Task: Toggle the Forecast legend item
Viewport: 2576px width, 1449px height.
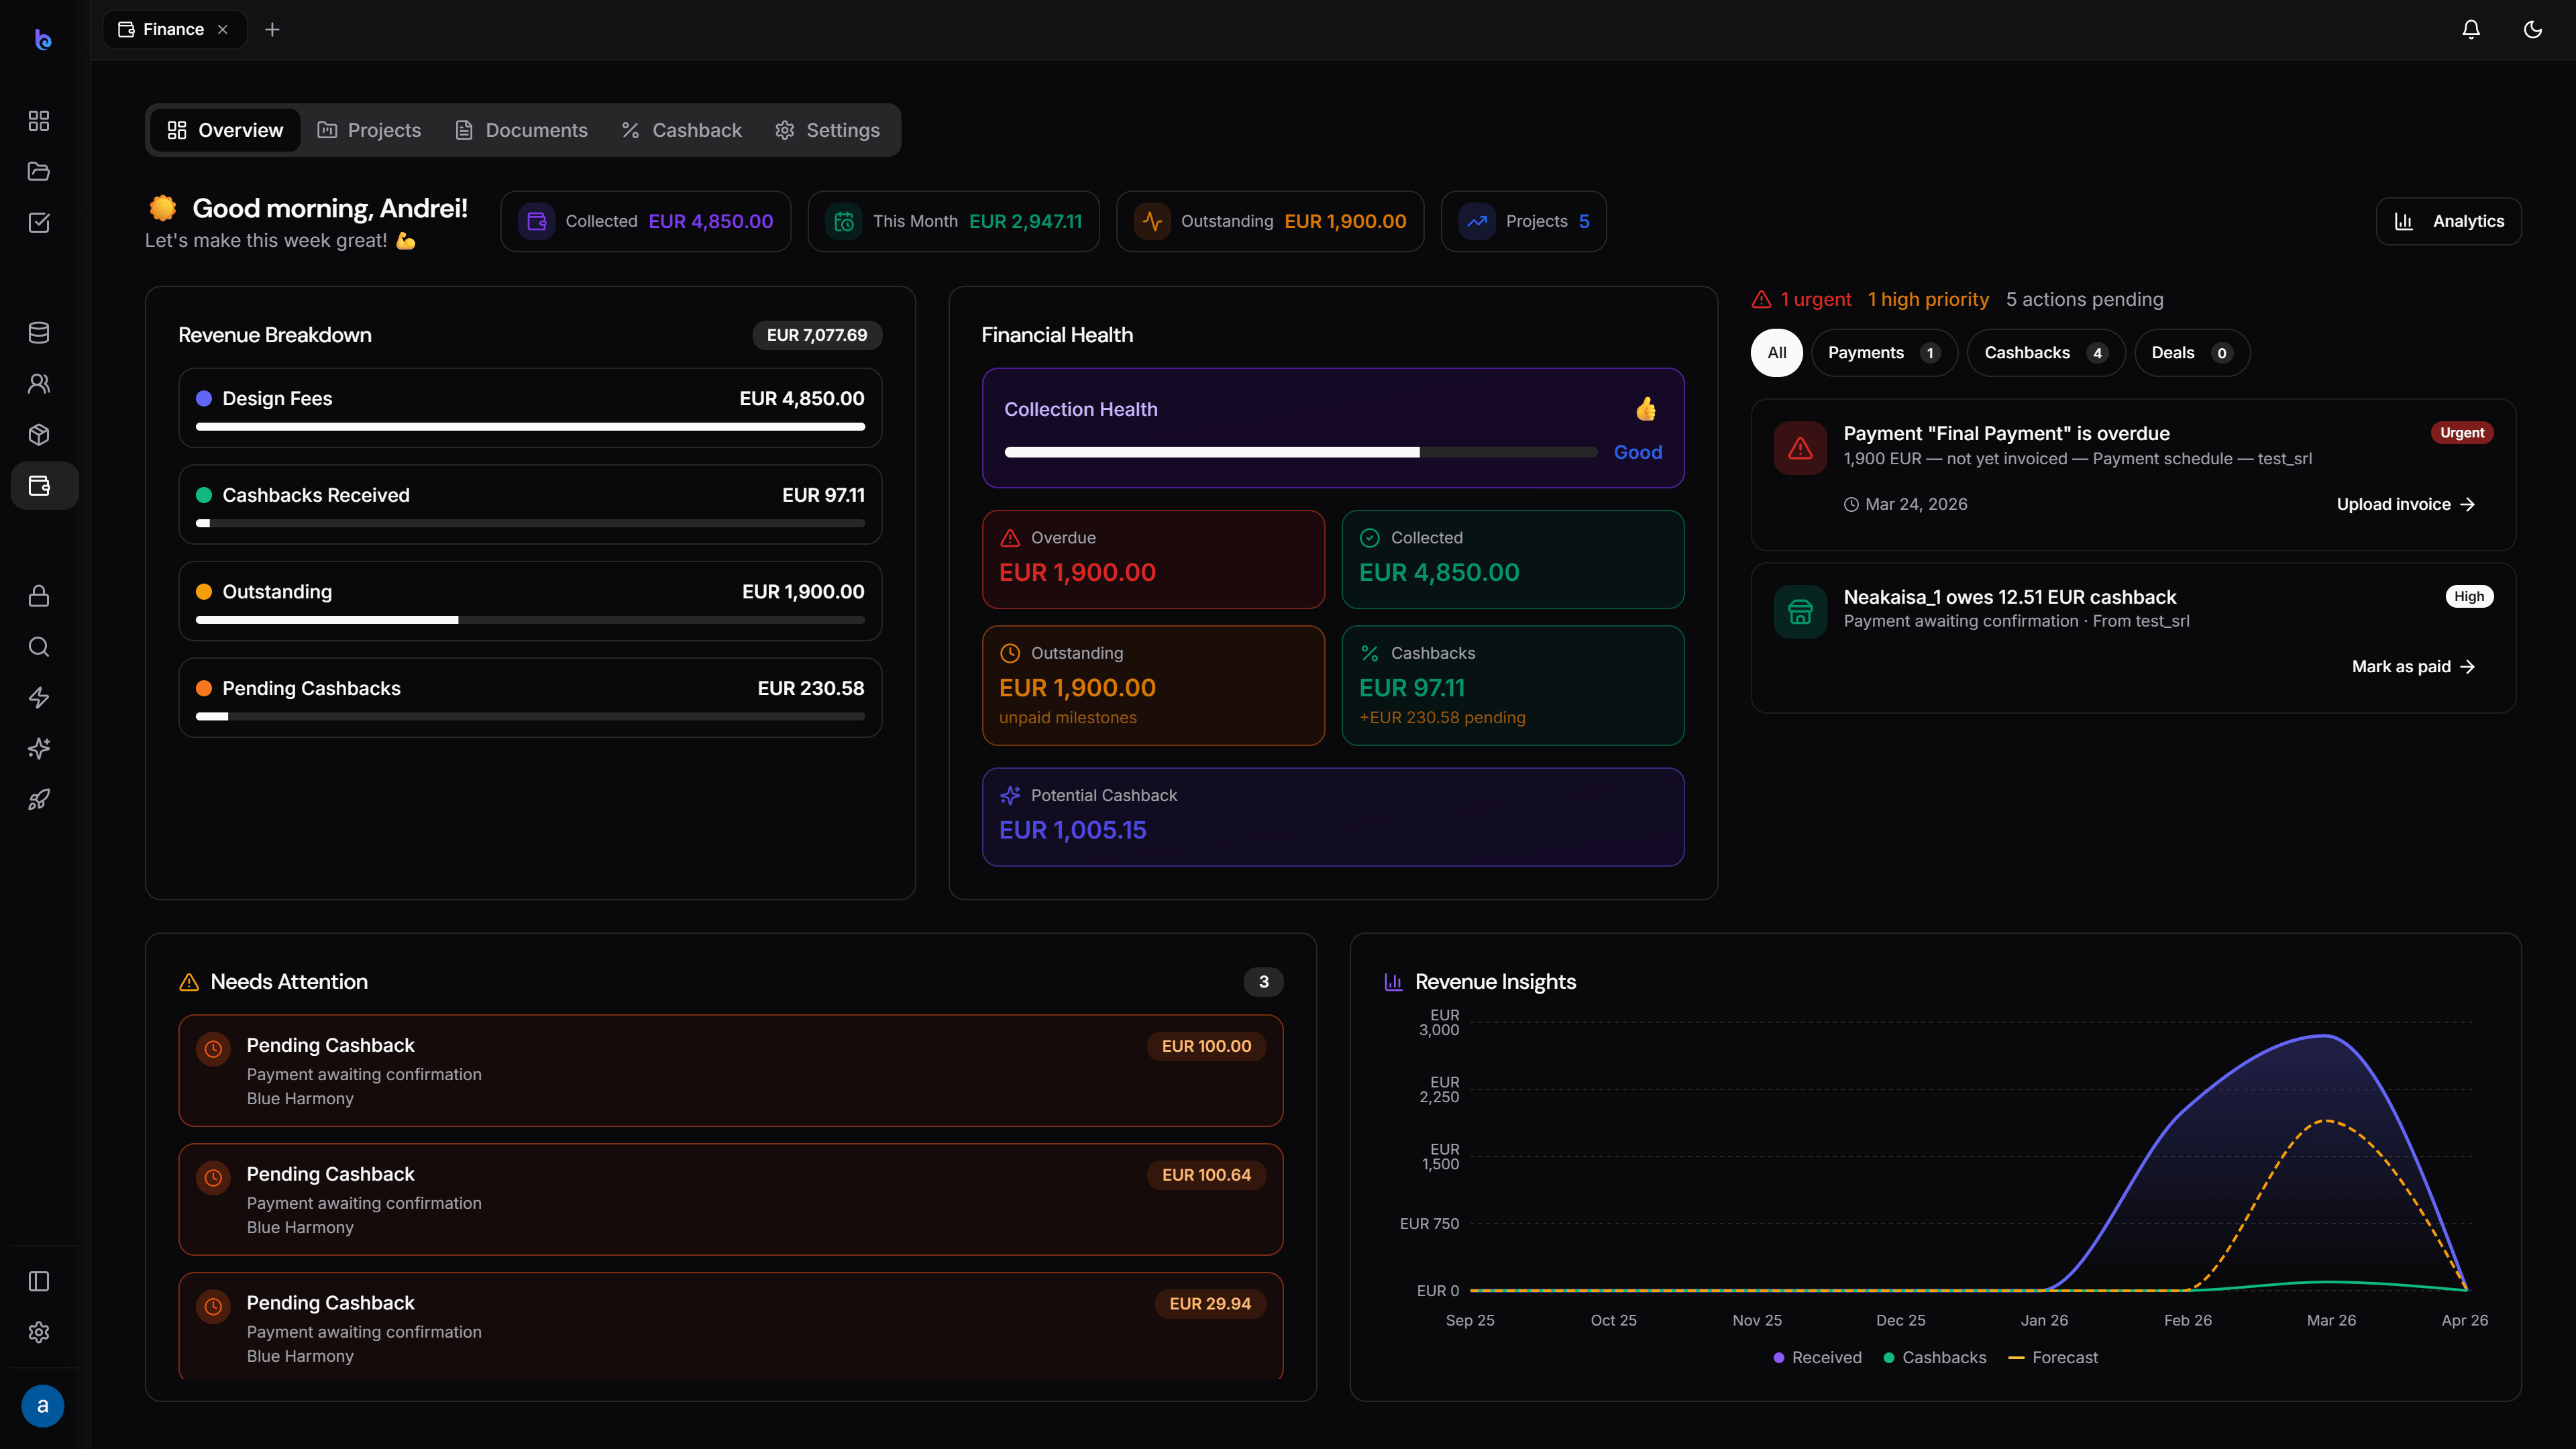Action: pos(2053,1358)
